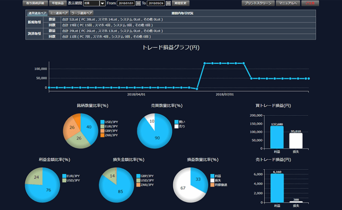Screen dimensions: 342x210
Task: Click 利益 legend swatch in 損益数量比率
Action: 213,176
